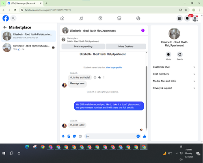Click the message input field 'Aa'

tap(110, 136)
